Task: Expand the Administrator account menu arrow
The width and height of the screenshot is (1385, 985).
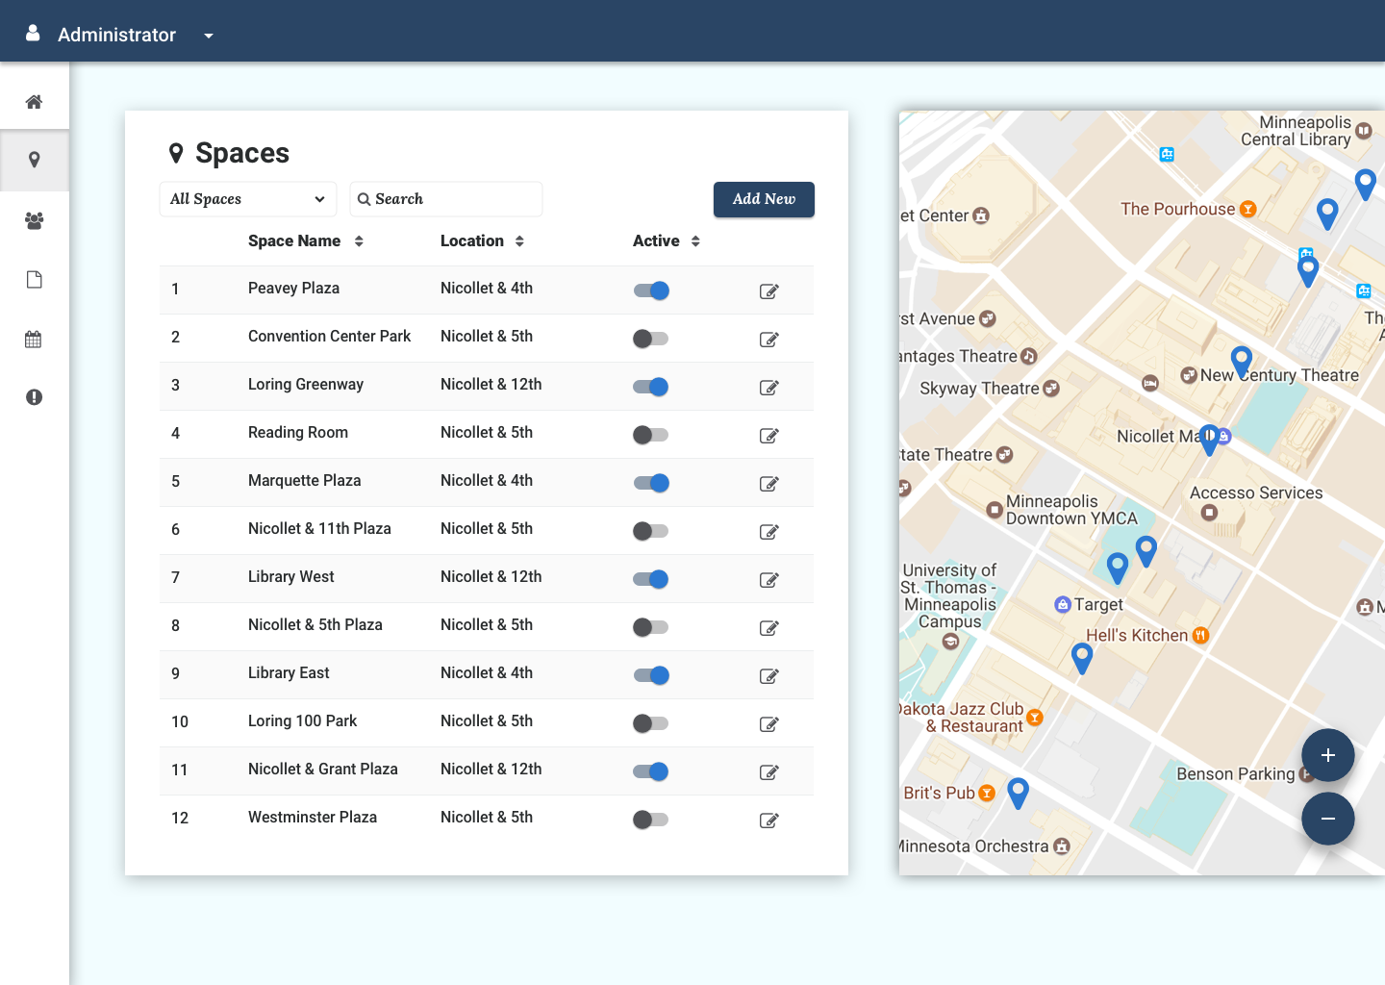Action: point(209,36)
